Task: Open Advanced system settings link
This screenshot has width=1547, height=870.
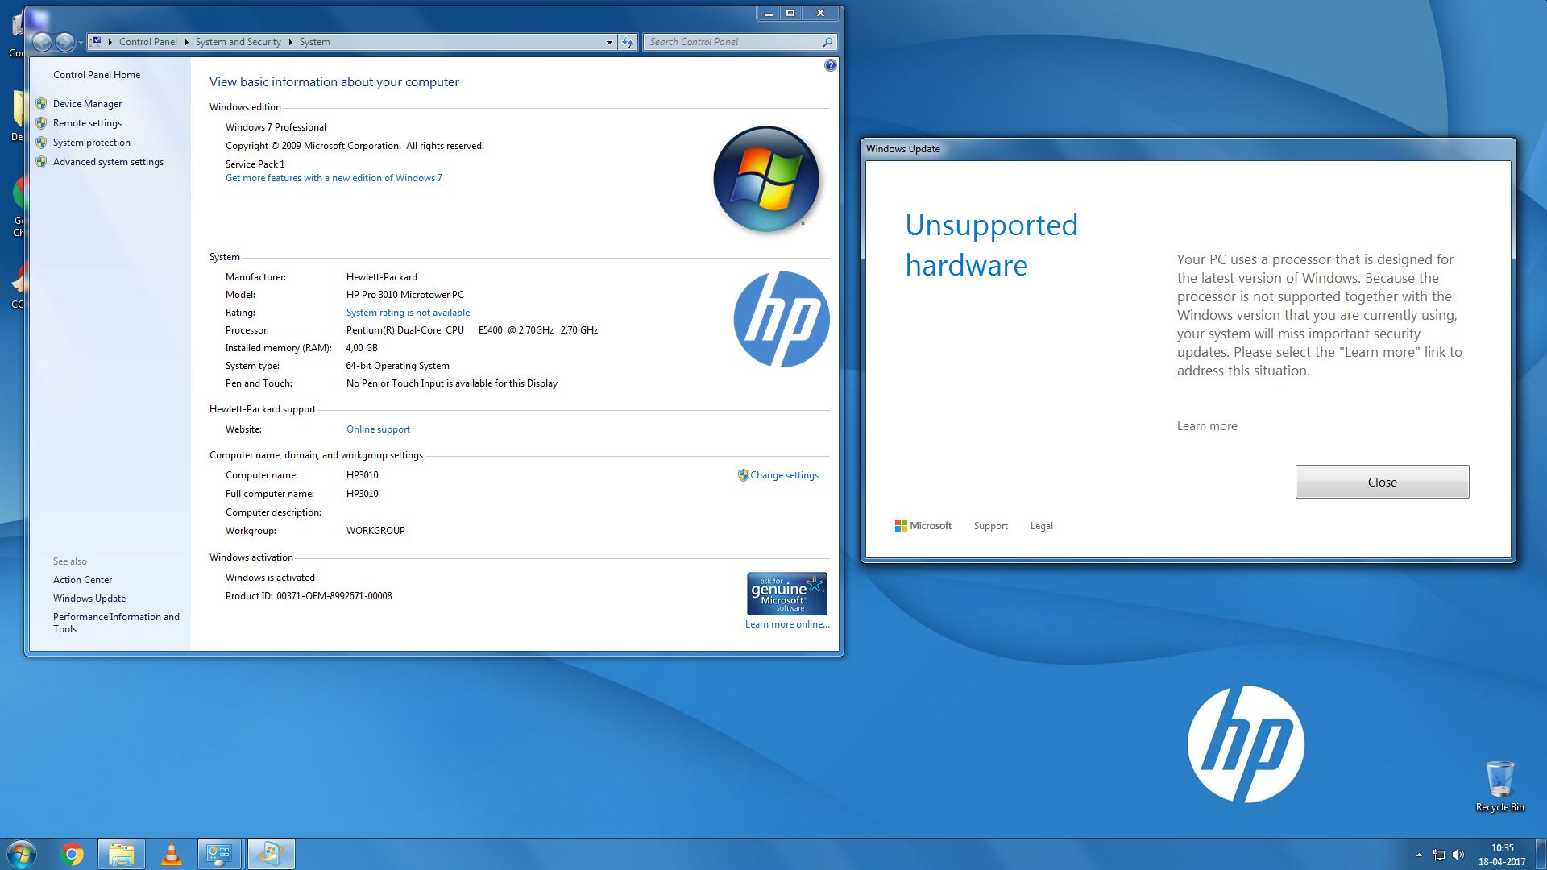Action: tap(108, 162)
